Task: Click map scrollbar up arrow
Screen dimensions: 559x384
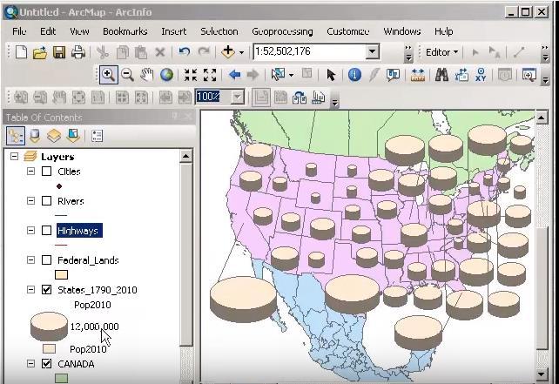Action: coord(542,118)
